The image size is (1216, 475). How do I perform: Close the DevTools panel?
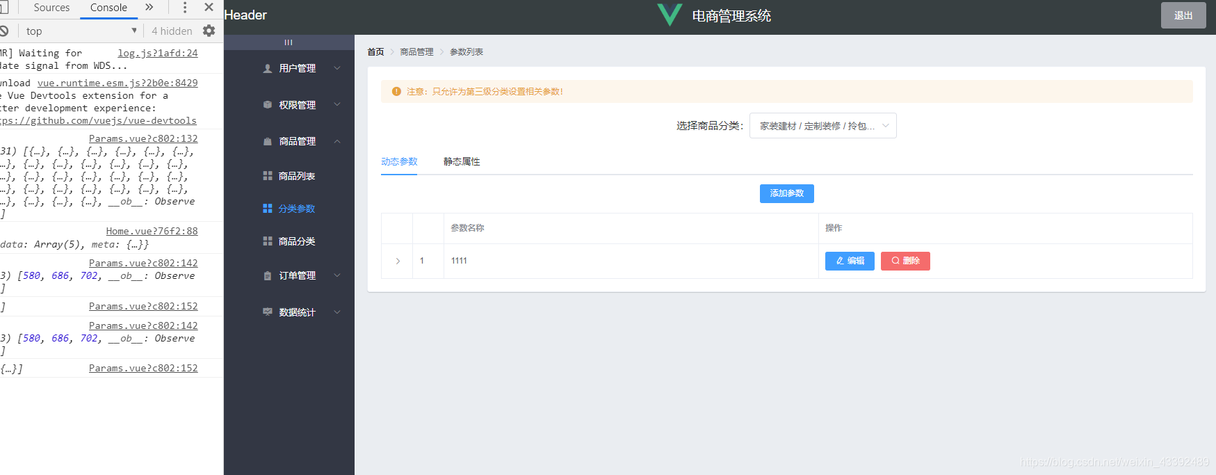[x=209, y=7]
